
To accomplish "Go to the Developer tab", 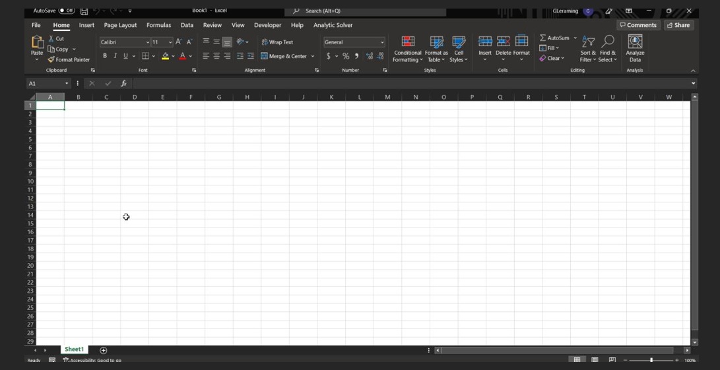I will [267, 25].
